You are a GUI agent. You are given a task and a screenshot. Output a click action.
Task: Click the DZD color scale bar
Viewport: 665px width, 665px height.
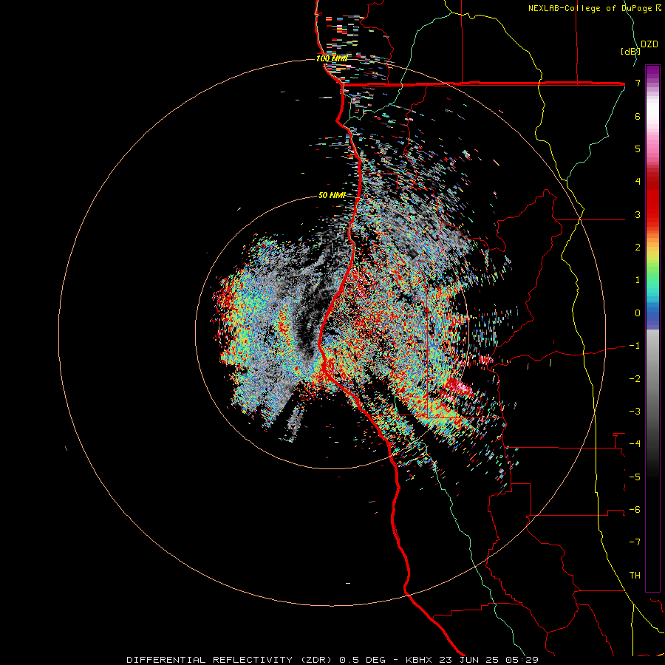pos(652,328)
